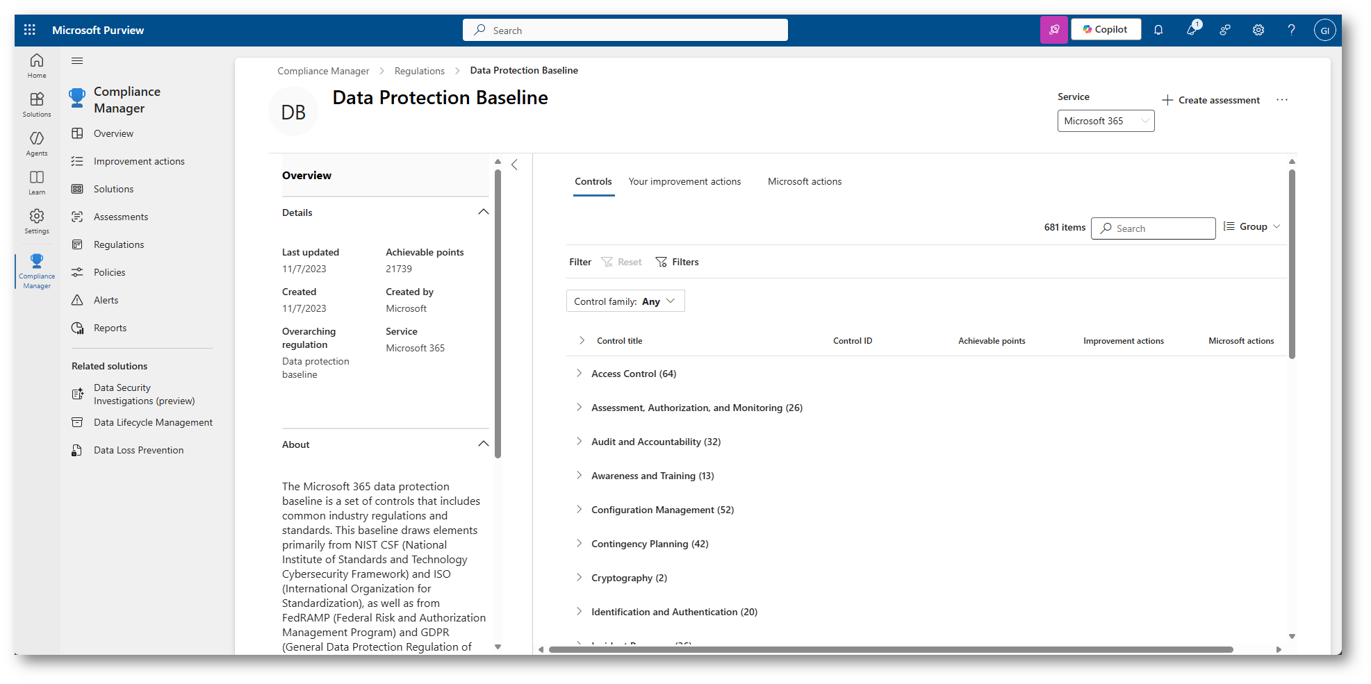Open Reports in the sidebar menu

(x=110, y=328)
